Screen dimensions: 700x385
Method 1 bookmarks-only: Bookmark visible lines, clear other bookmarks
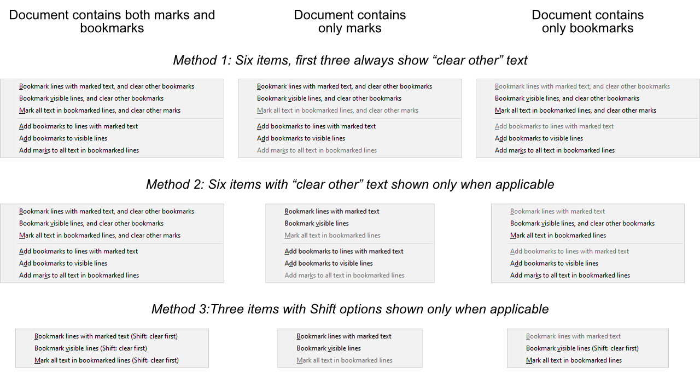coord(588,98)
